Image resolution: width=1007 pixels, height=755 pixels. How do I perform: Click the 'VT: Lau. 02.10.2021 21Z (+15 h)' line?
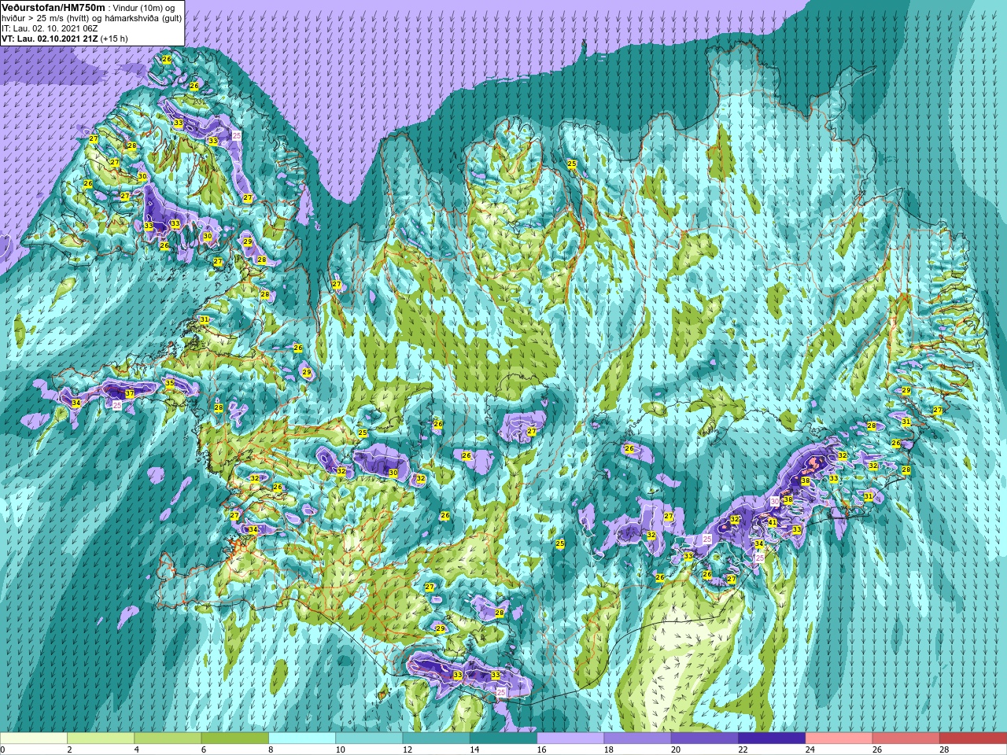pos(65,39)
